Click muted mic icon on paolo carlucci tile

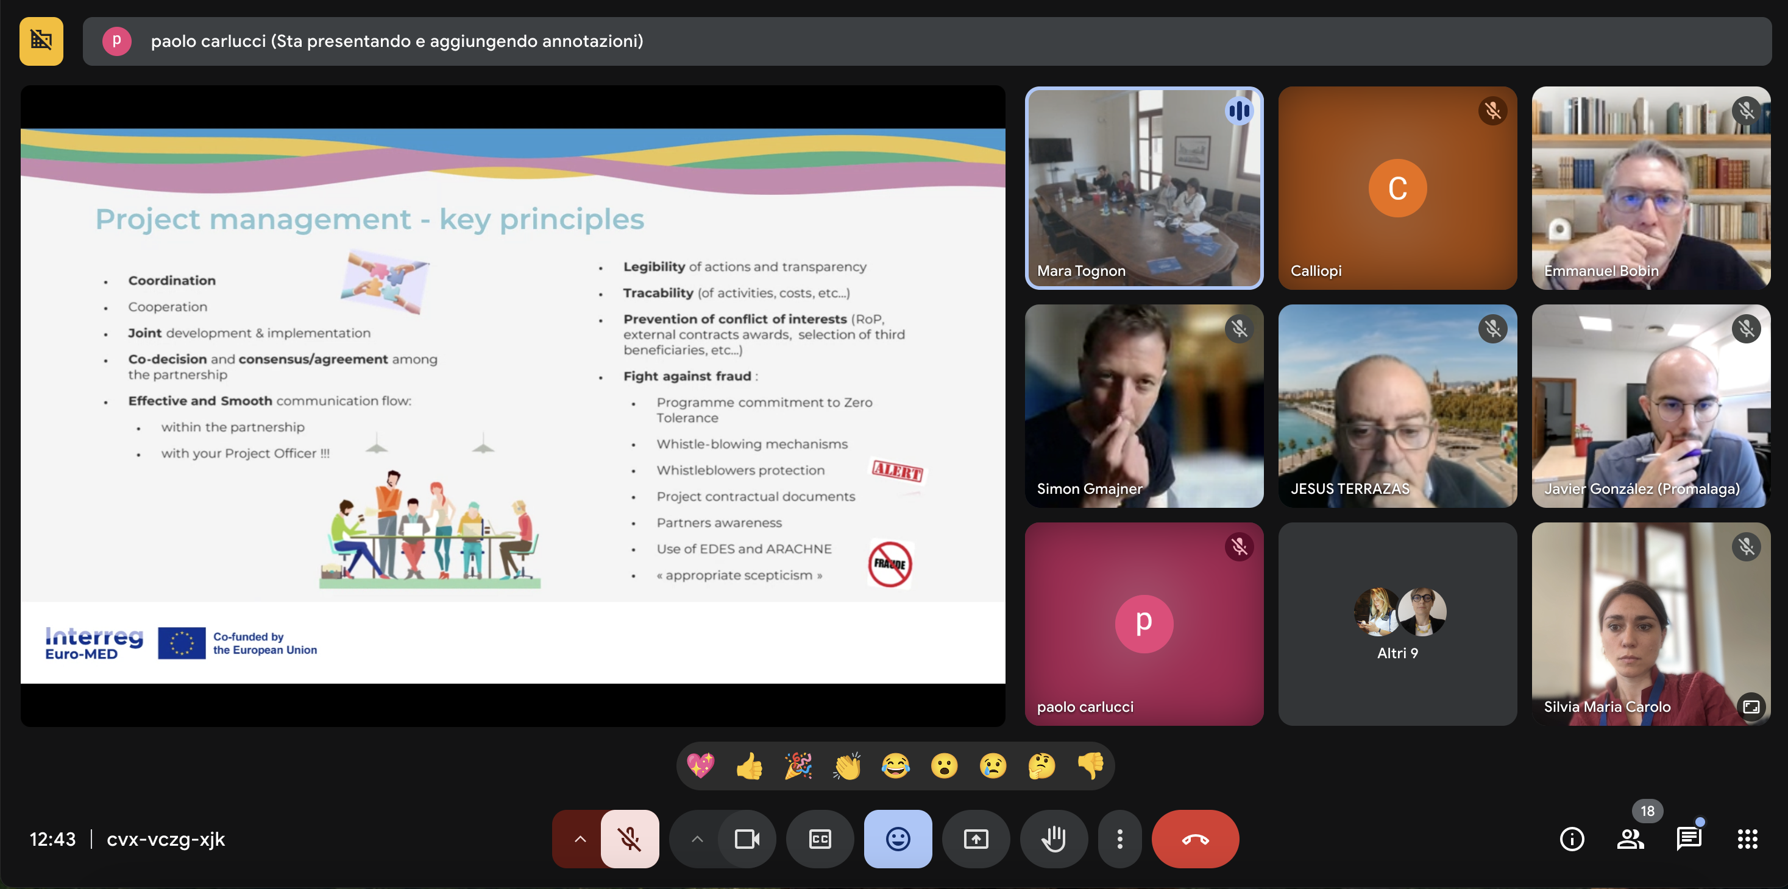[1239, 547]
